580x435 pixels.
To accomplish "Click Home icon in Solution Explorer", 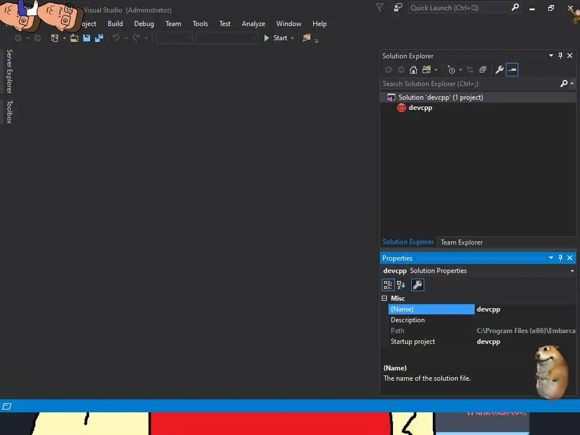I will [x=413, y=70].
